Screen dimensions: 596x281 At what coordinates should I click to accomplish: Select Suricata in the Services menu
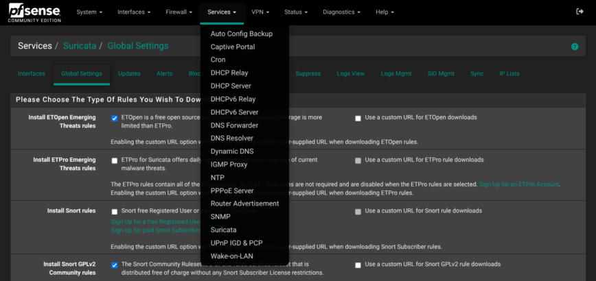pyautogui.click(x=224, y=230)
